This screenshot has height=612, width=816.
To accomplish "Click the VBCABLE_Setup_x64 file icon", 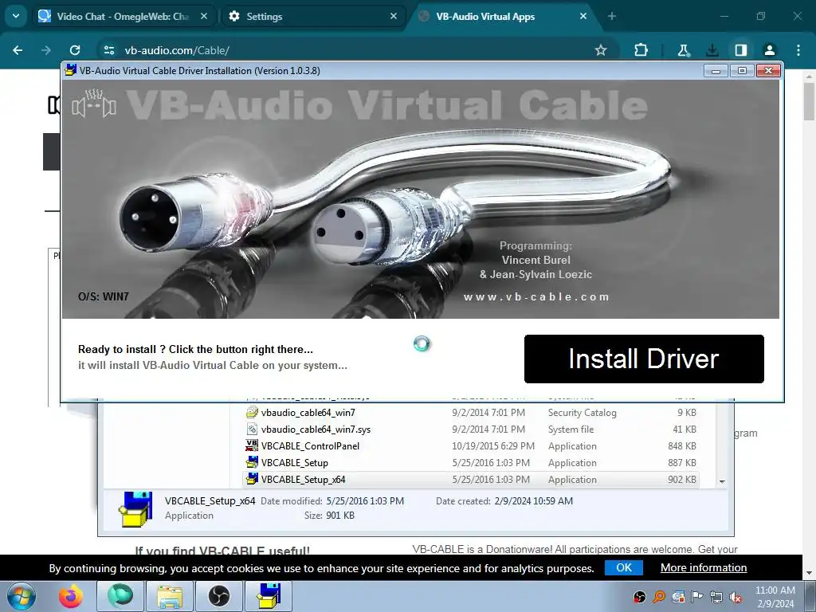I will 252,479.
